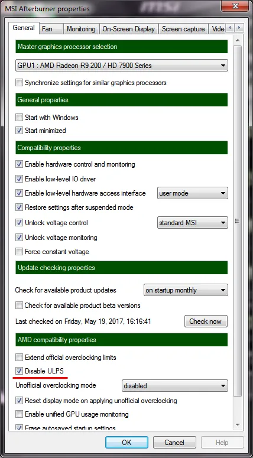Click the Check now button
Viewport: 253px width, 458px height.
[x=206, y=321]
